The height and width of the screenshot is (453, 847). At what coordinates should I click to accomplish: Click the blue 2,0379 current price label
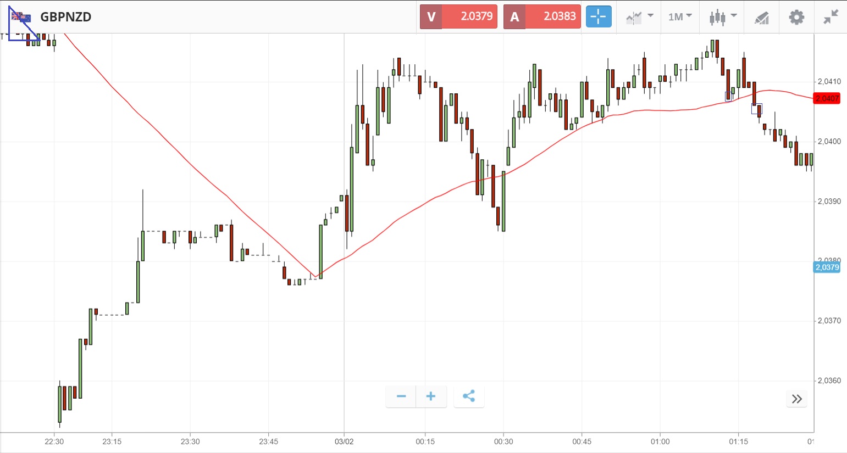click(x=827, y=267)
